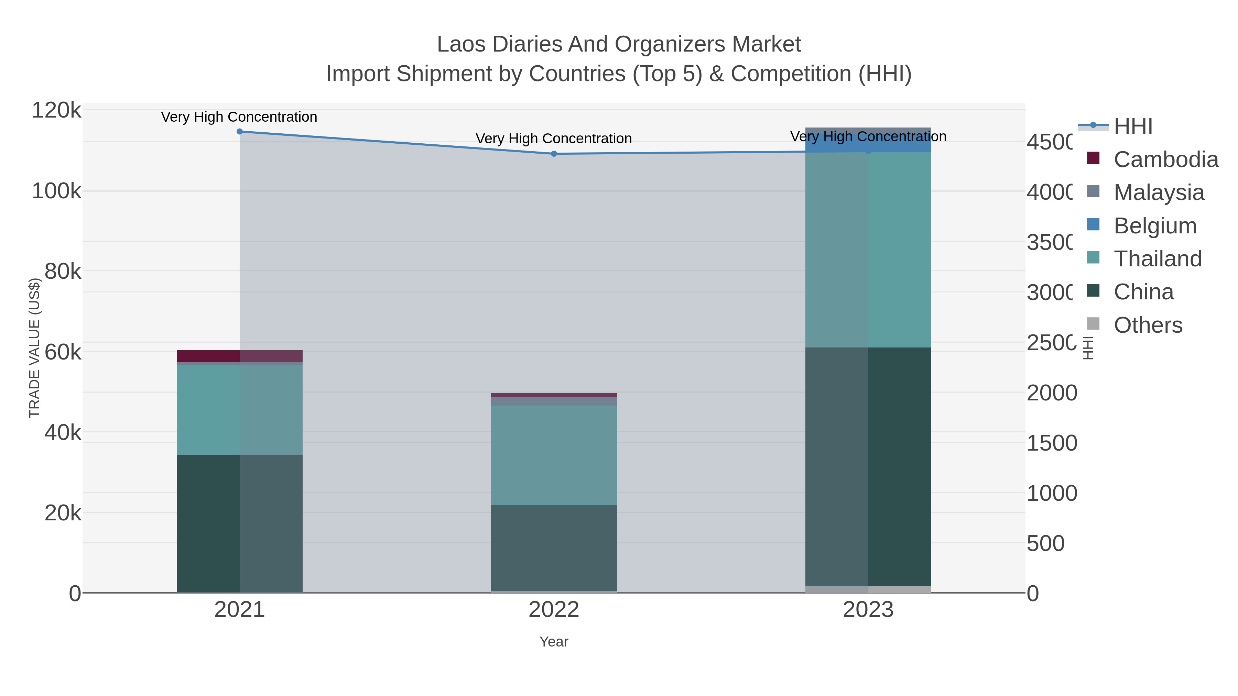Select the 2021 HHI data point
This screenshot has width=1238, height=696.
click(240, 132)
